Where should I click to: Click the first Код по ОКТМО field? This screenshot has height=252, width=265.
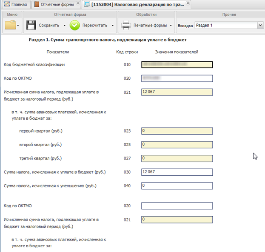(x=177, y=78)
